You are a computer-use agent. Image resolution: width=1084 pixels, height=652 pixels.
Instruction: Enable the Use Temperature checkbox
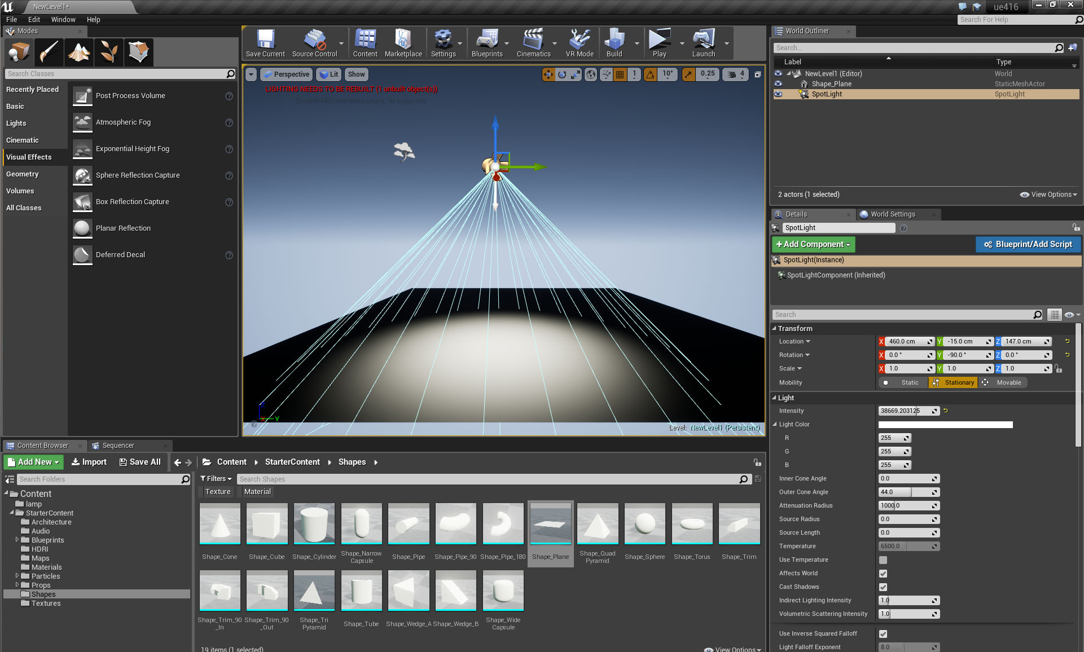[x=883, y=560]
